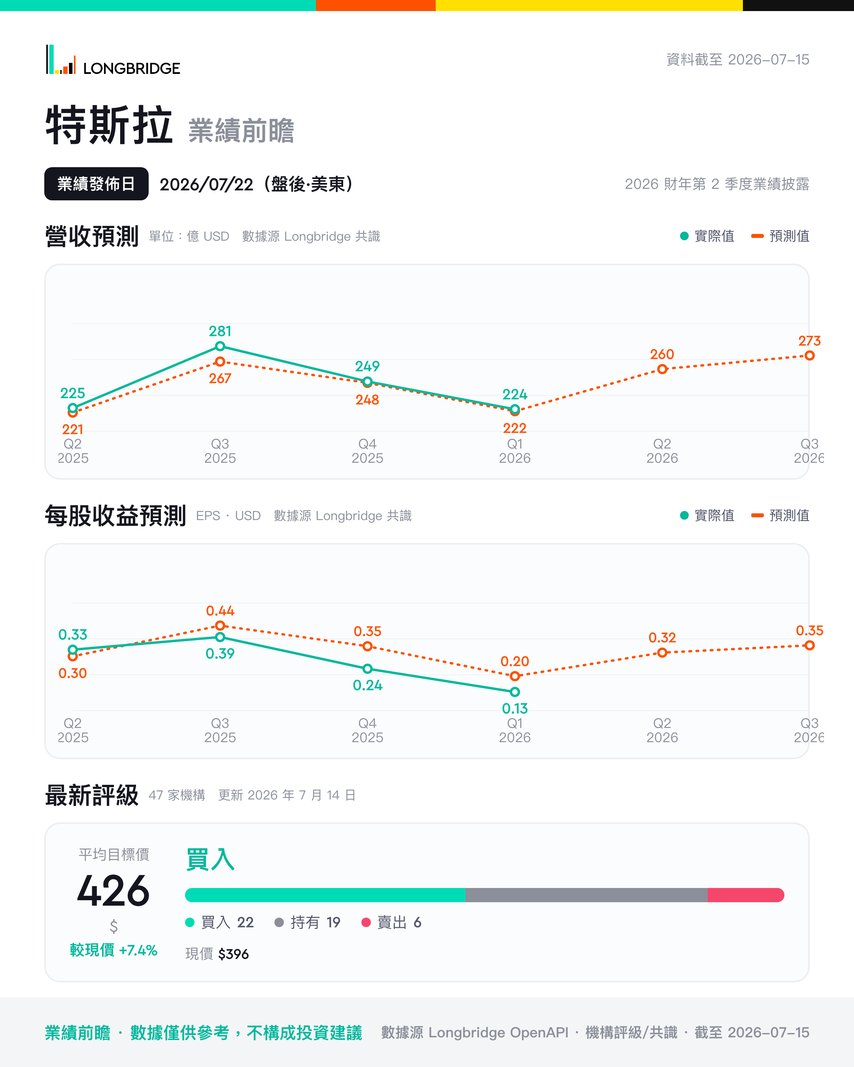Select the 273 forecast revenue point for Q3 2026
Screen dimensions: 854x1067
point(809,355)
